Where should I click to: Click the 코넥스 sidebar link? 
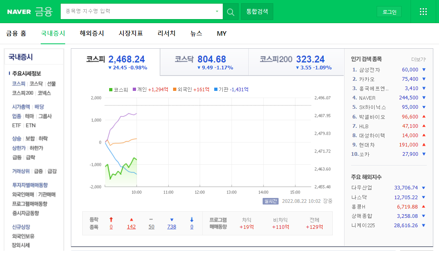[44, 93]
